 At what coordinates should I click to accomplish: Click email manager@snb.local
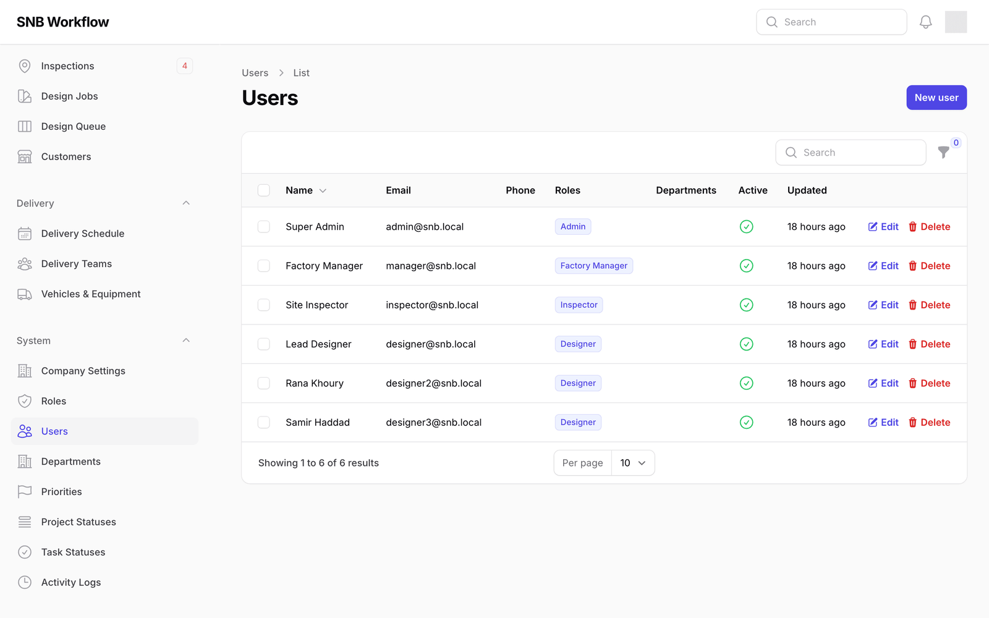[x=431, y=266]
